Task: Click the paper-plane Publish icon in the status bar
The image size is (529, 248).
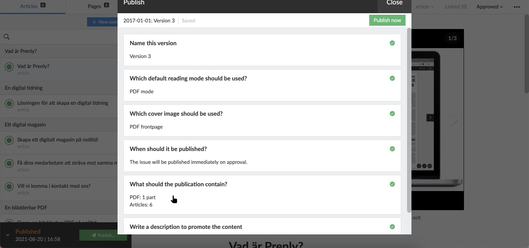Action: click(93, 235)
